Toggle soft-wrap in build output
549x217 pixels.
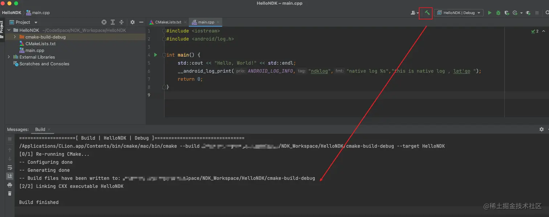coord(10,167)
